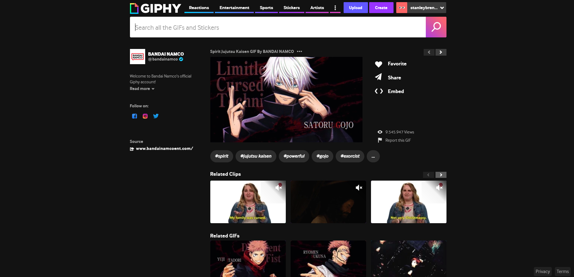Click the #spirit tag

(x=222, y=156)
